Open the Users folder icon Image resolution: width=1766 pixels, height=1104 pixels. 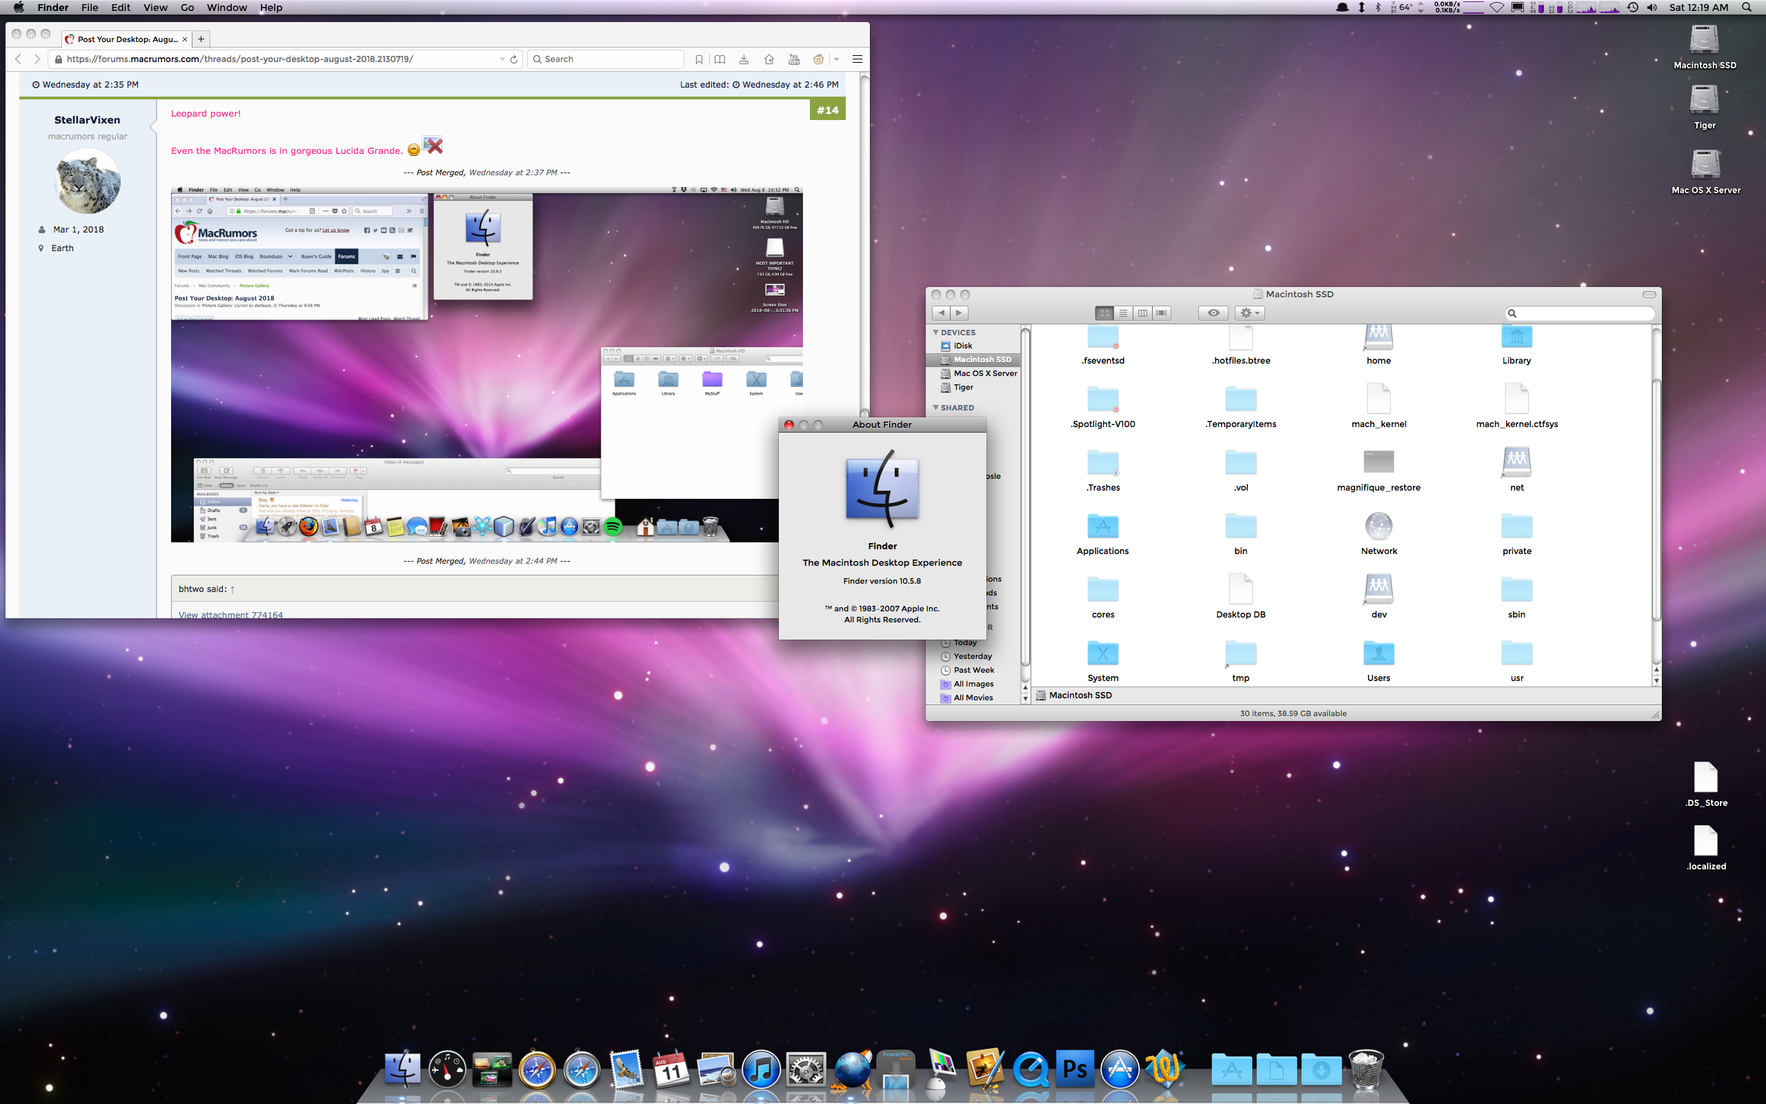[x=1378, y=654]
